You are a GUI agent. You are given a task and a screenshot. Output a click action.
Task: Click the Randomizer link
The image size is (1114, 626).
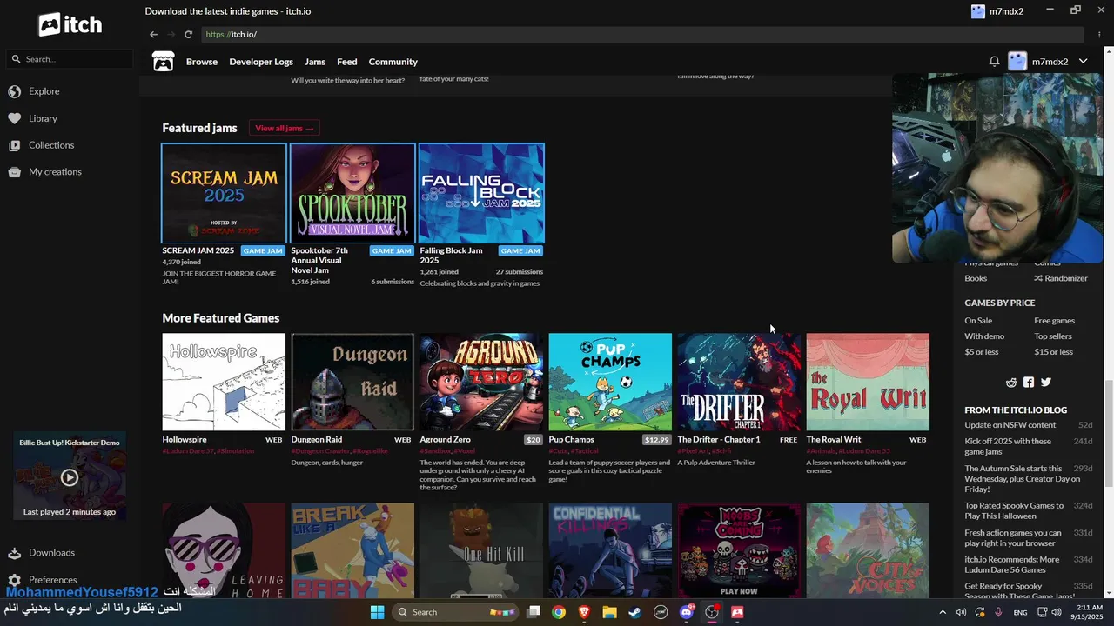[x=1061, y=278]
